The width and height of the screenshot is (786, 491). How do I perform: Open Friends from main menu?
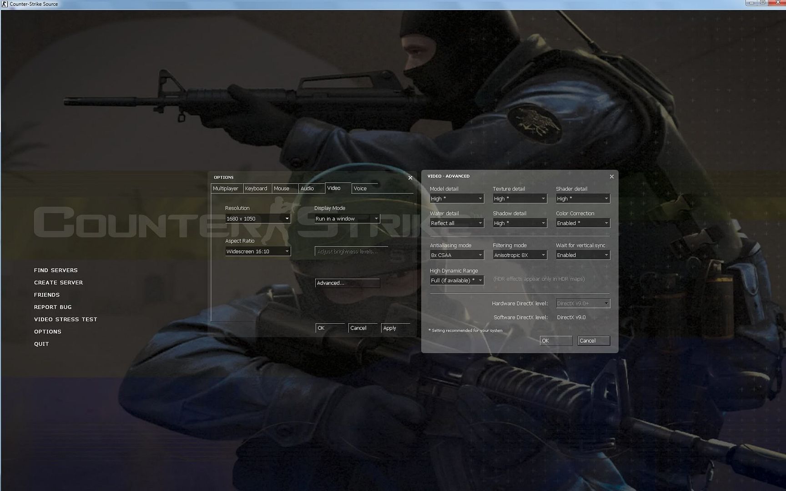[x=47, y=295]
